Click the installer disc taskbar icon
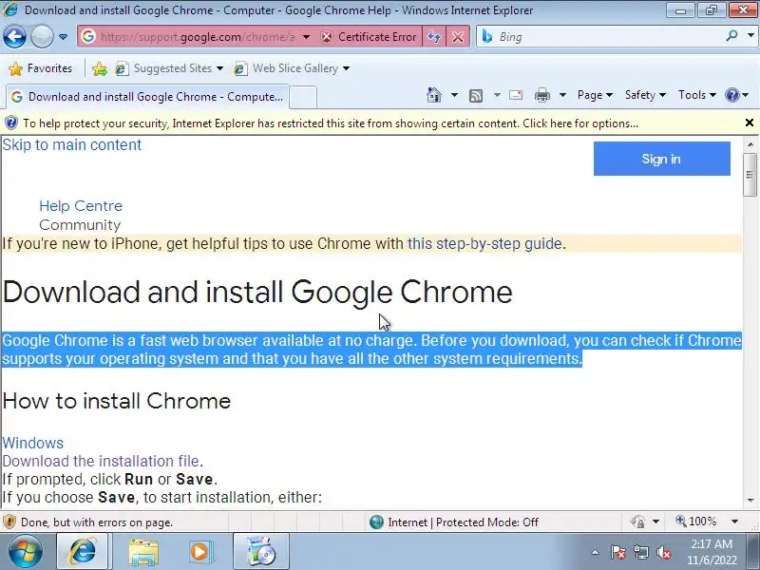760x570 pixels. pos(260,552)
